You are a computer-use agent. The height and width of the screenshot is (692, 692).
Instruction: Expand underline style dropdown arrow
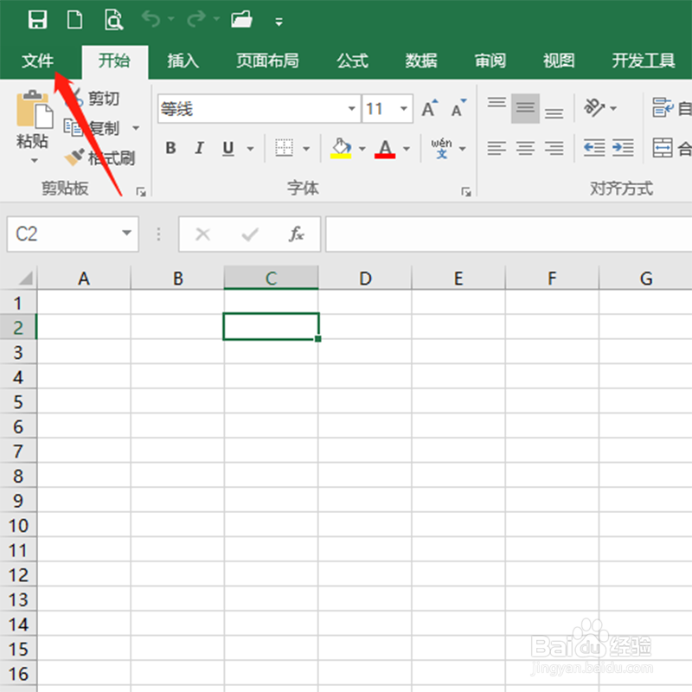[x=250, y=149]
